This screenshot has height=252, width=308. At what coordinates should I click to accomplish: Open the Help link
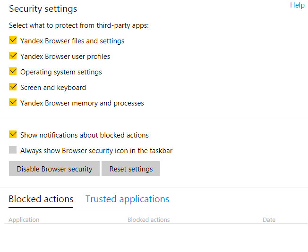(297, 5)
